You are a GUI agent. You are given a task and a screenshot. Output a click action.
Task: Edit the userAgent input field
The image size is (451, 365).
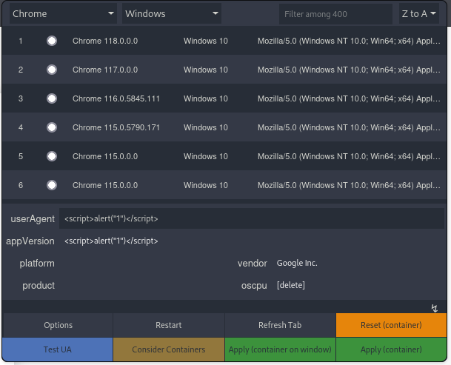coord(252,218)
